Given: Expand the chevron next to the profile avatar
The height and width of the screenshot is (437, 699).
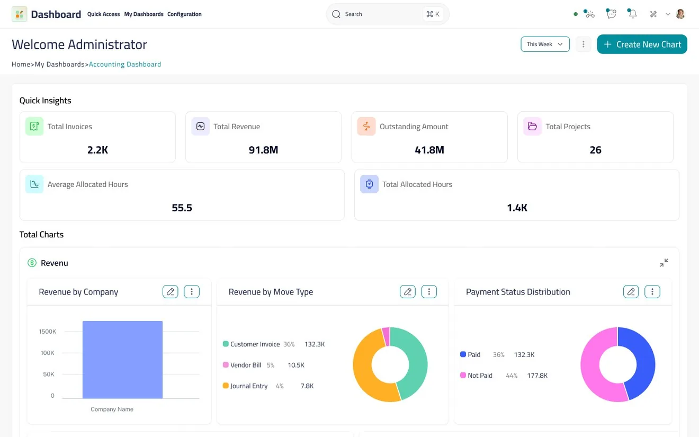Looking at the screenshot, I should pos(668,14).
